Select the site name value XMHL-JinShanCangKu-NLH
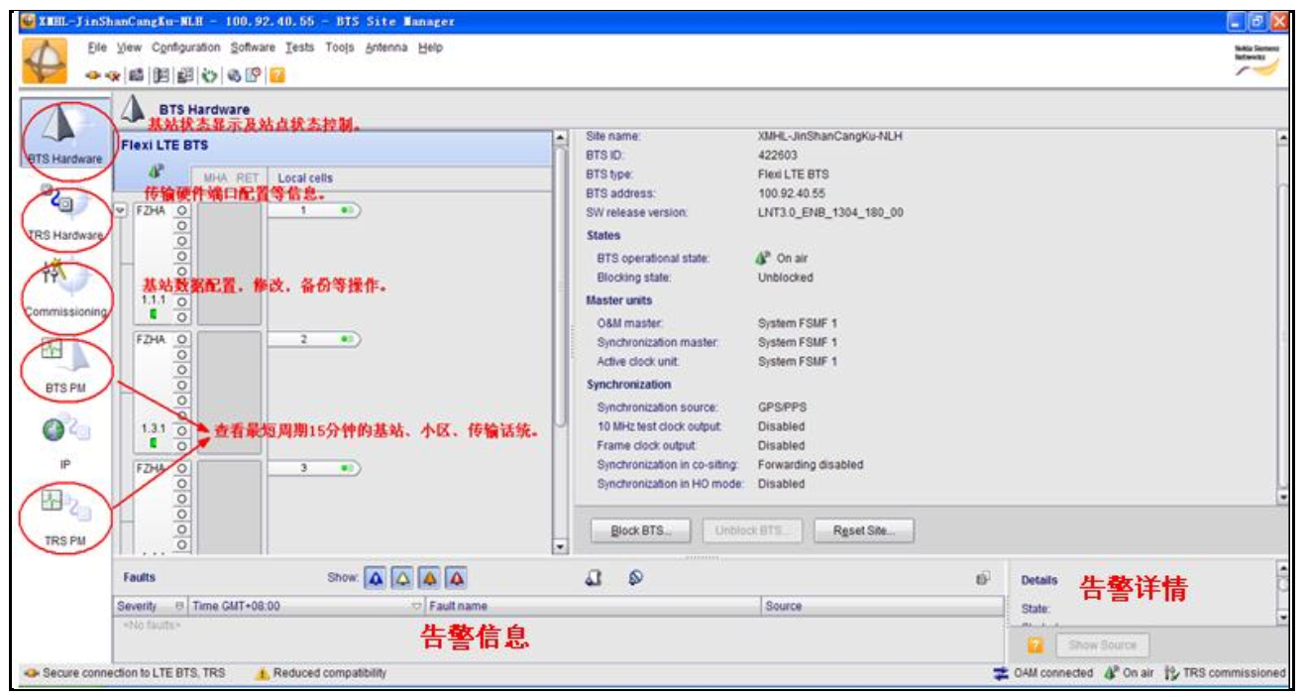This screenshot has height=697, width=1306. pyautogui.click(x=830, y=136)
